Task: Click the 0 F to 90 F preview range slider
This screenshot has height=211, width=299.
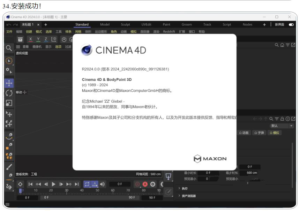Action: pyautogui.click(x=90, y=197)
